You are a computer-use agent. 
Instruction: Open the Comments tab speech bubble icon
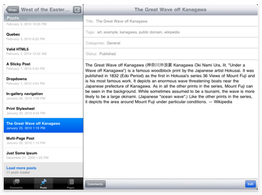pyautogui.click(x=16, y=182)
